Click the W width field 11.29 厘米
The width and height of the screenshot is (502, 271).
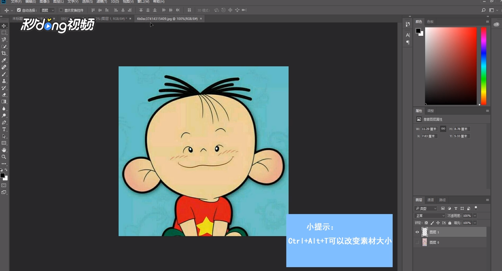(429, 129)
